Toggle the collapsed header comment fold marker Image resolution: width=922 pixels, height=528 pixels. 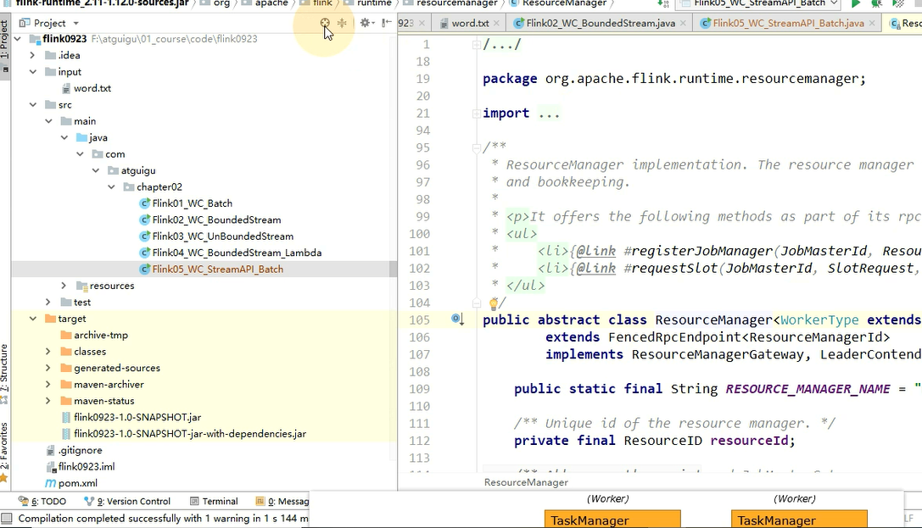(x=477, y=44)
